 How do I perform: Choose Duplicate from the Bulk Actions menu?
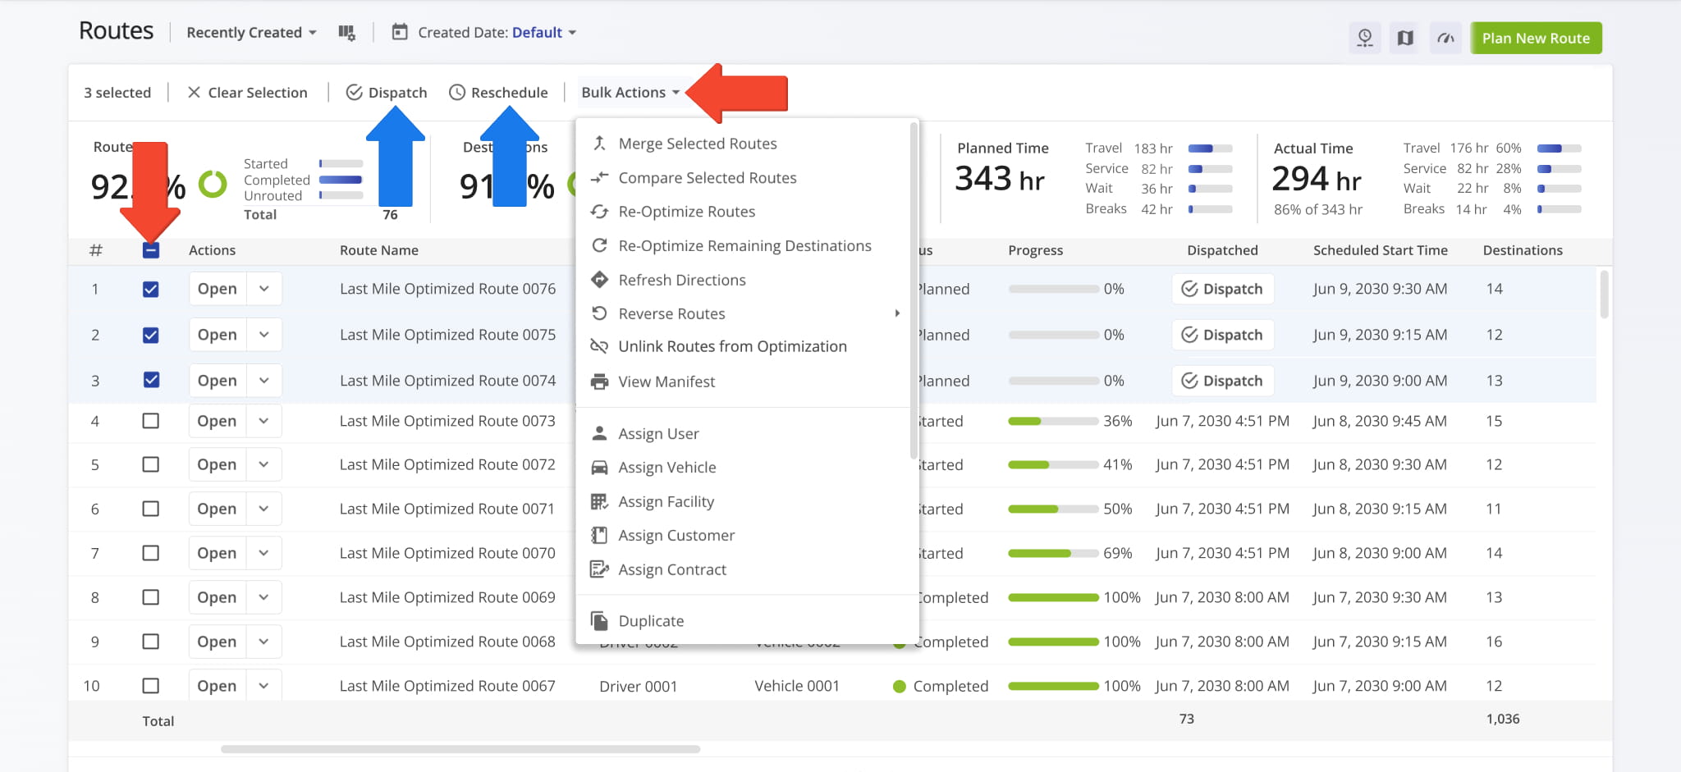tap(650, 620)
